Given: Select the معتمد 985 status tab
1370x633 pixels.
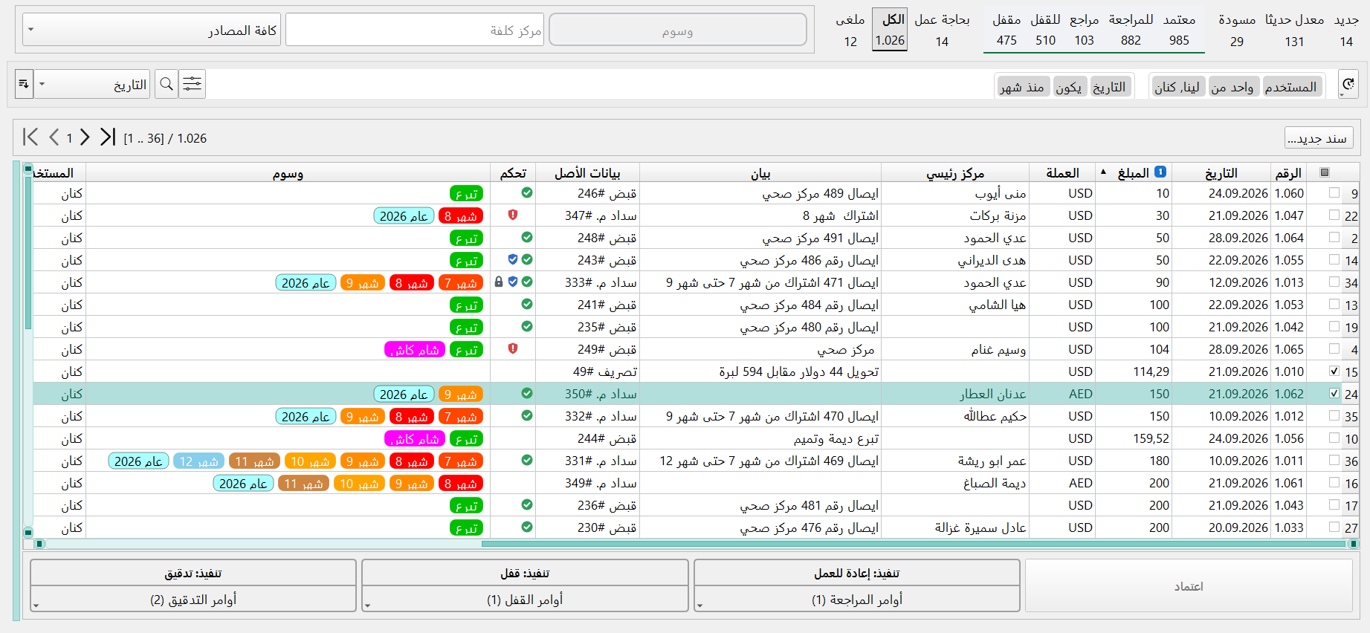Looking at the screenshot, I should [1179, 30].
